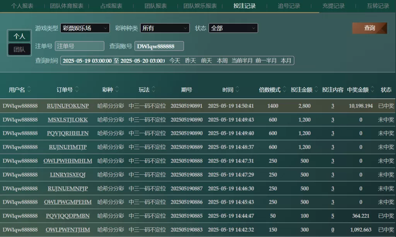Expand the 状态 dropdown showing 全部
The image size is (396, 237).
(x=233, y=28)
